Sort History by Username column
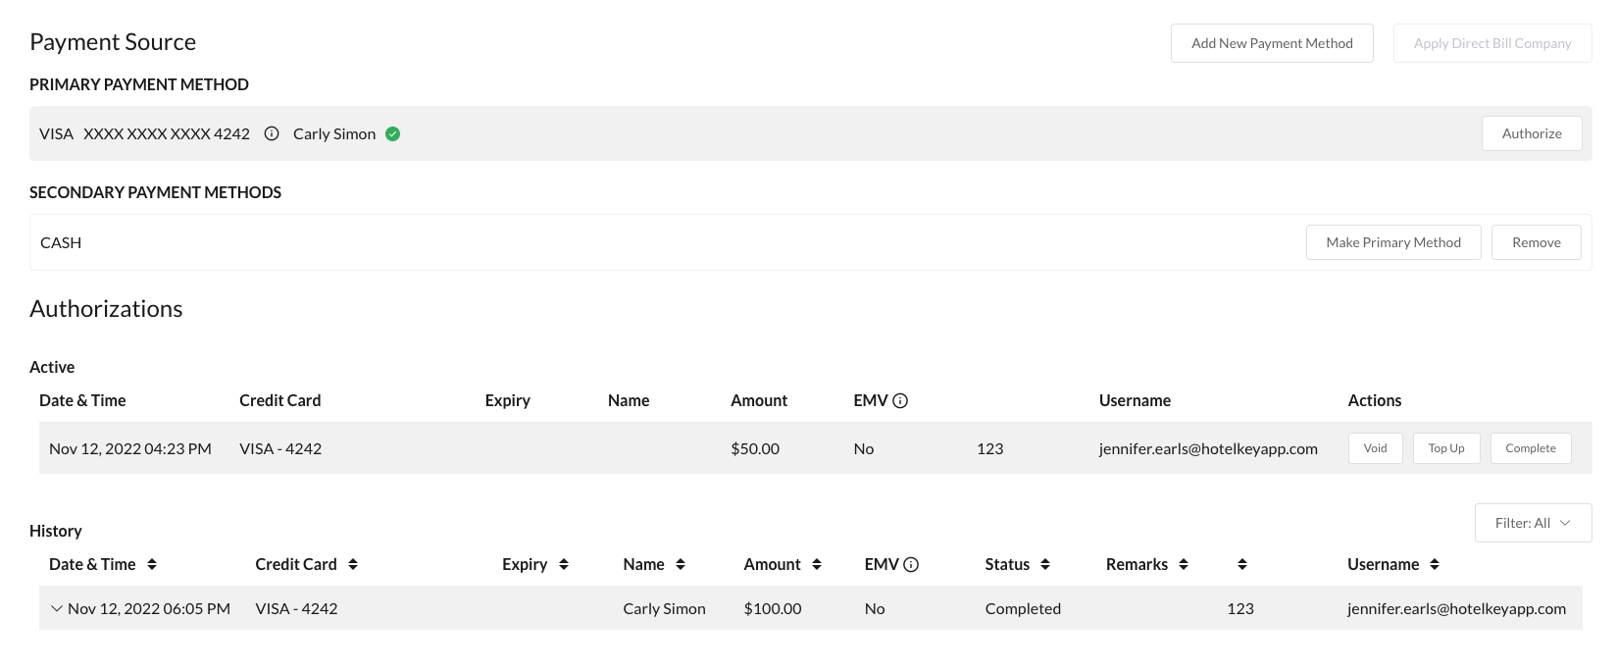1617x672 pixels. (x=1435, y=564)
